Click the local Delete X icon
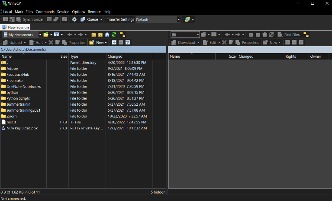The width and height of the screenshot is (332, 201). pyautogui.click(x=51, y=42)
